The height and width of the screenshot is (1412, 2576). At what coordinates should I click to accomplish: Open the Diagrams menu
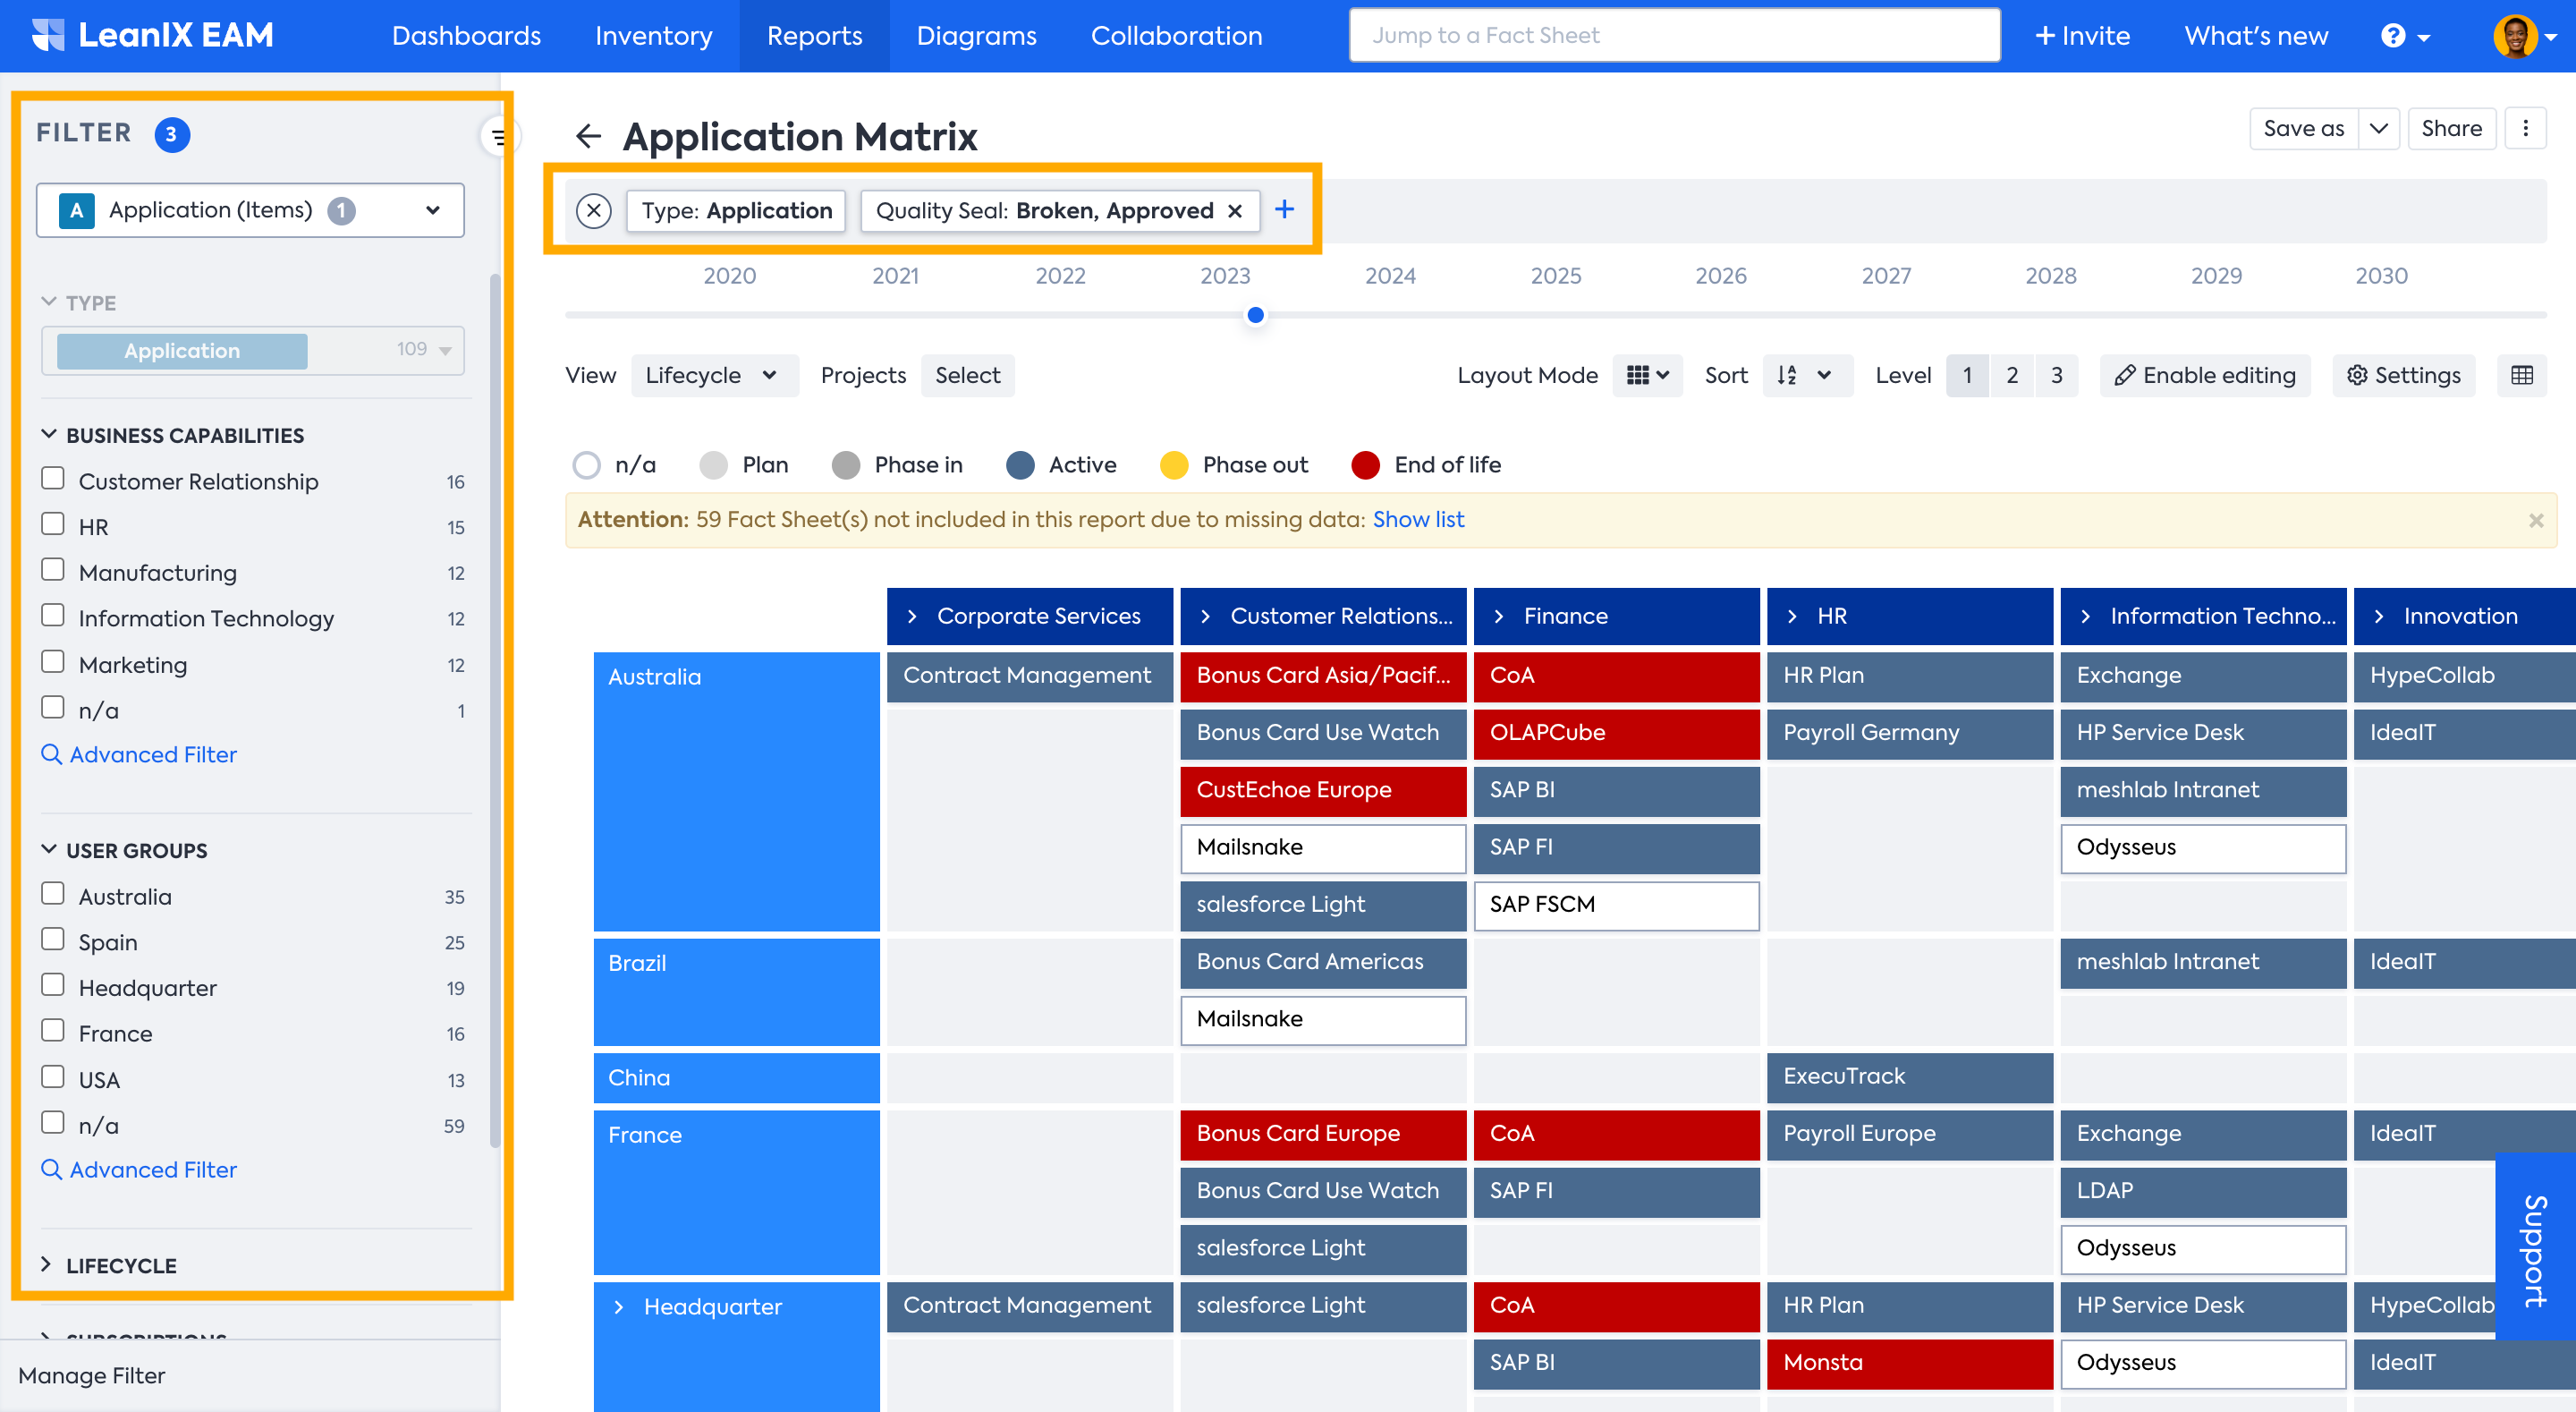click(x=976, y=36)
